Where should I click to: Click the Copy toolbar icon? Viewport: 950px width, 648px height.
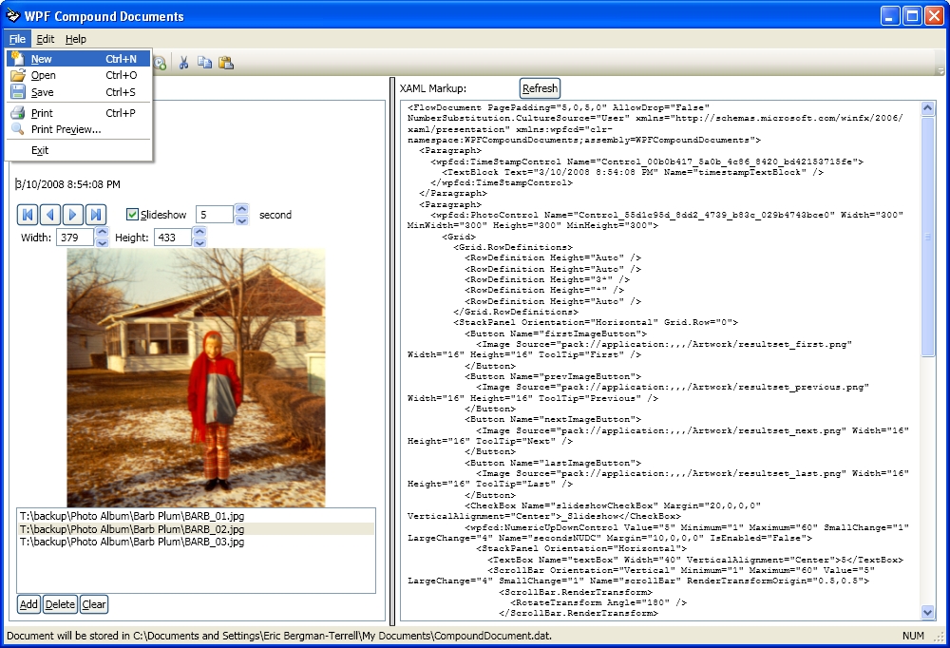coord(205,63)
